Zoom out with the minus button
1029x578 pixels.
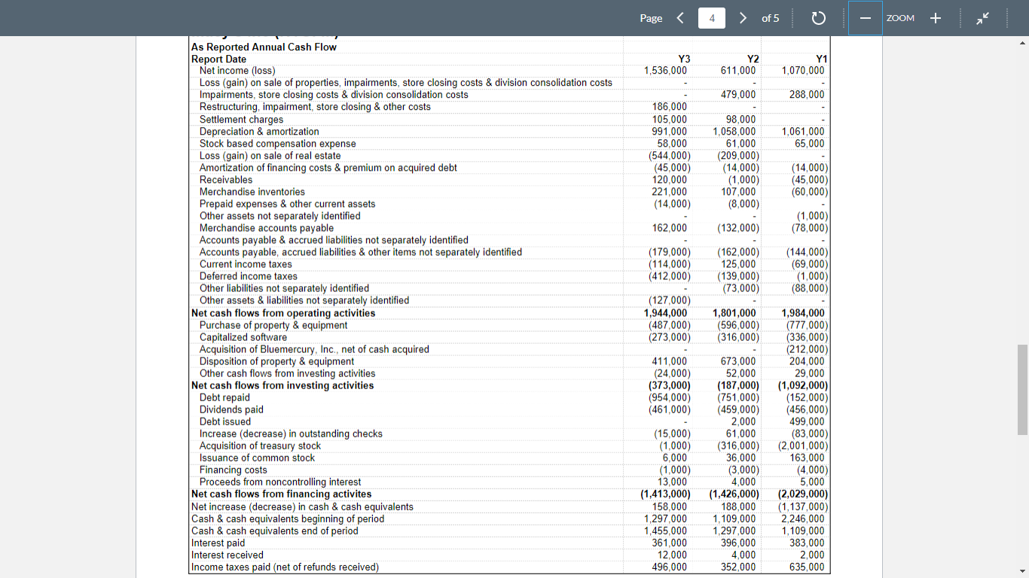866,18
